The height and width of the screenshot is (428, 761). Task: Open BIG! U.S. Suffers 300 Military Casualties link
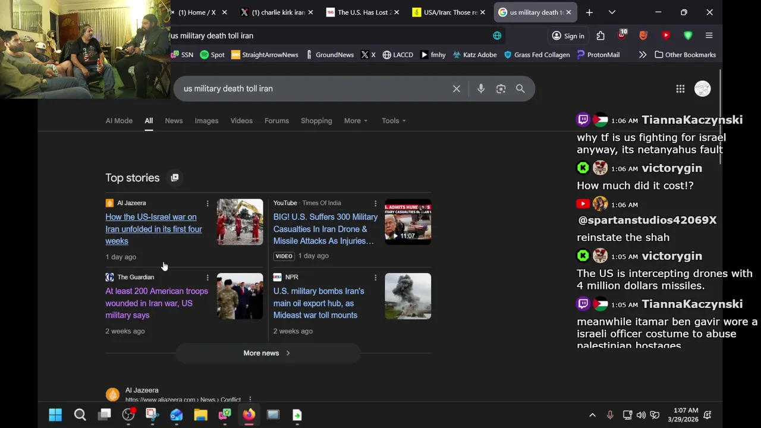point(325,229)
